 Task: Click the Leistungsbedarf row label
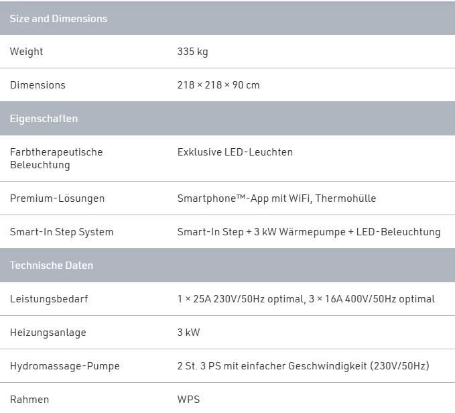click(49, 299)
